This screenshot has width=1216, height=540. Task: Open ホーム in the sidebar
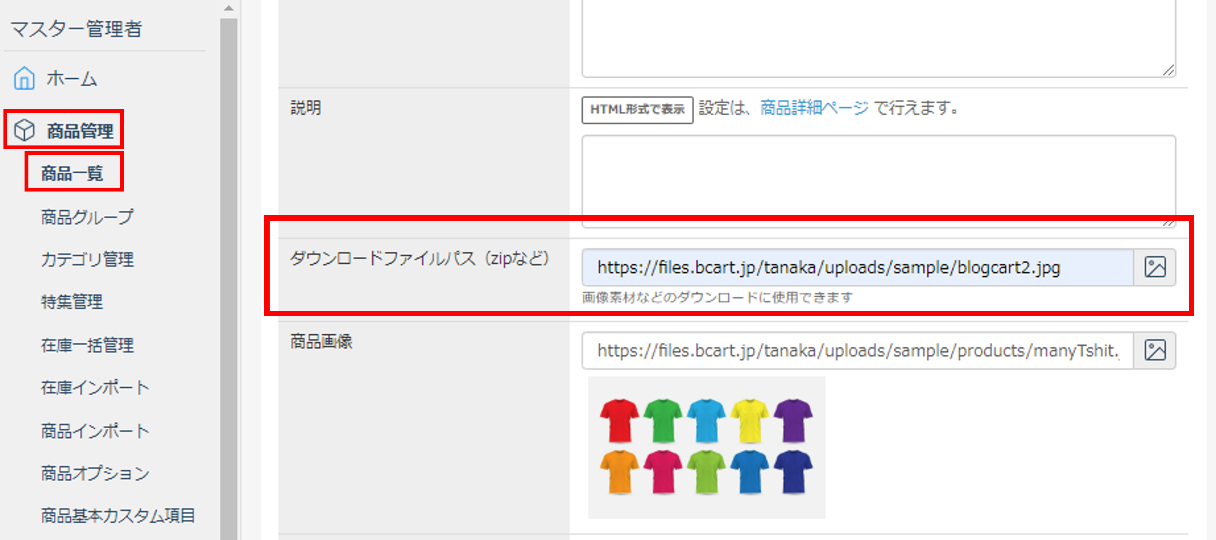pyautogui.click(x=72, y=79)
